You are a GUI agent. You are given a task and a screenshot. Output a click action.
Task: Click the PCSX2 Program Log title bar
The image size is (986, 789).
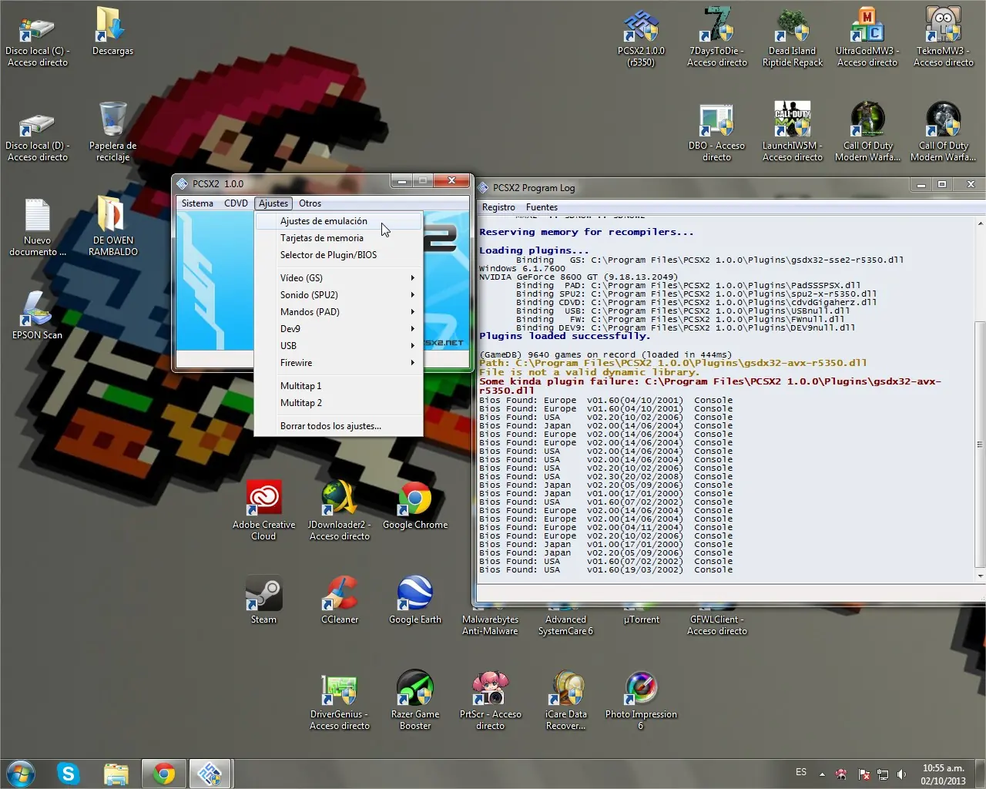click(693, 187)
